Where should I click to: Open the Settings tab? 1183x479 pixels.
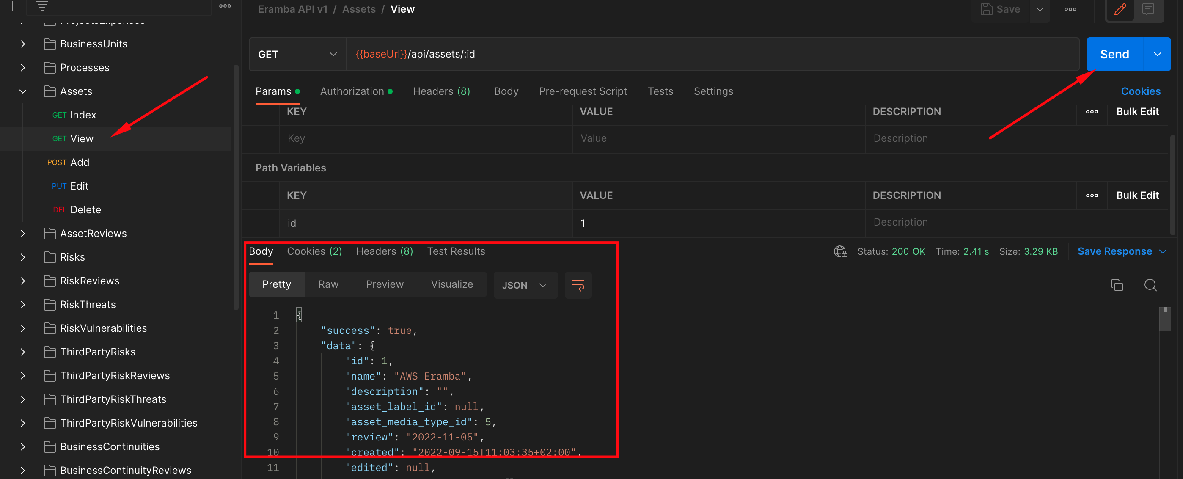[x=713, y=91]
